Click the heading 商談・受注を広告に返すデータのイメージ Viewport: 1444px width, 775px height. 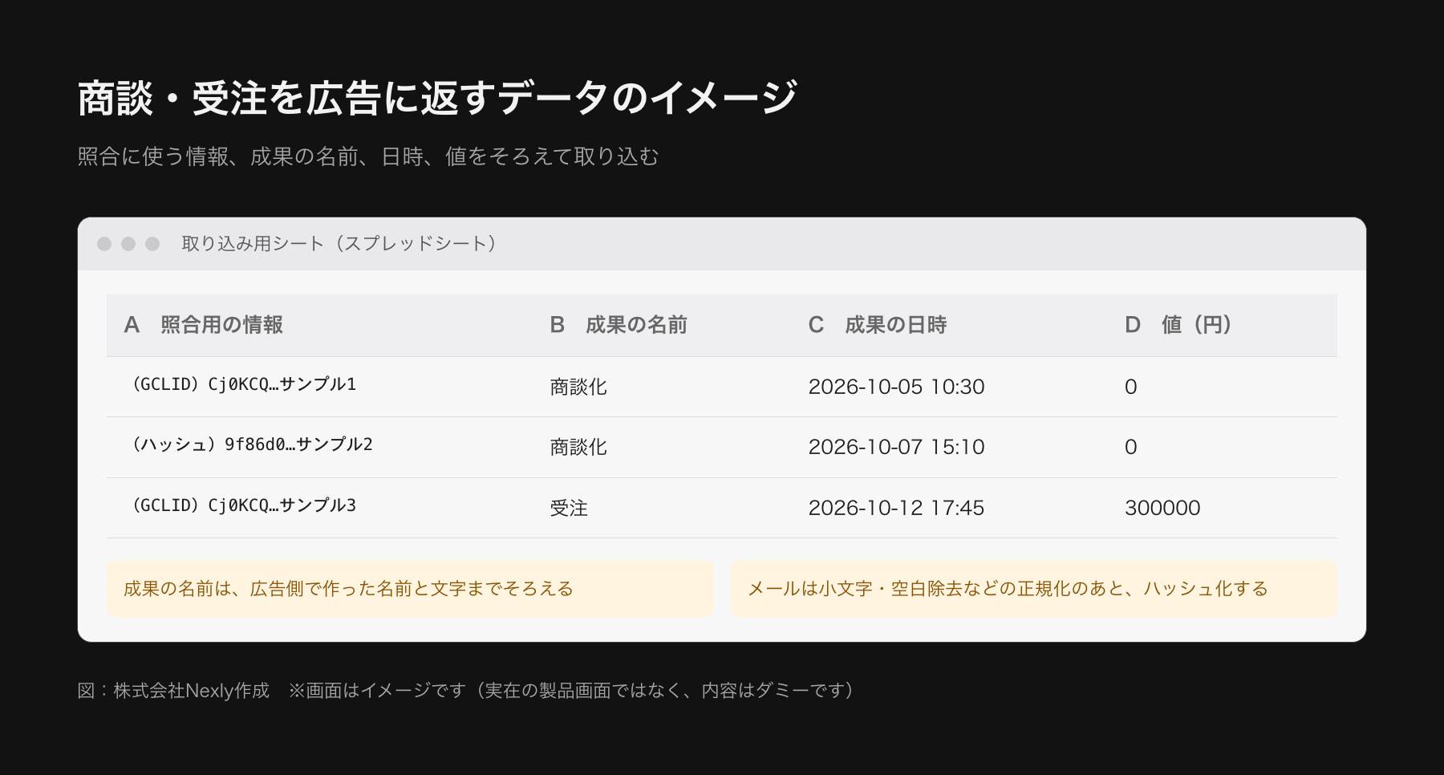437,99
